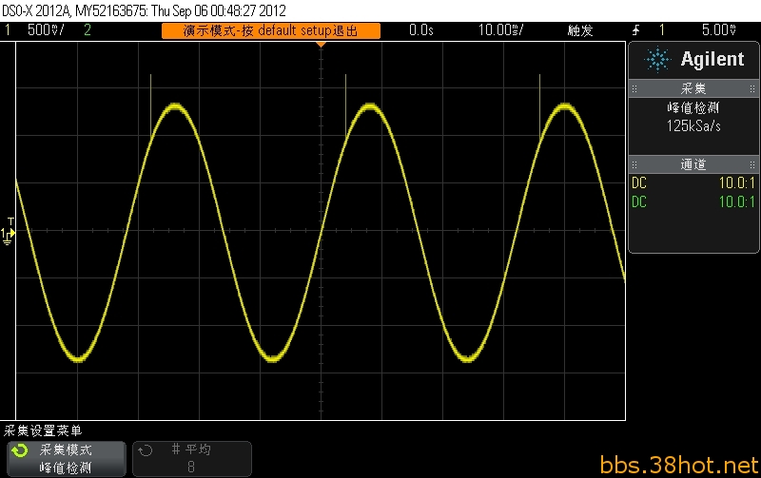Click the 5.00V trigger level readout

(719, 30)
